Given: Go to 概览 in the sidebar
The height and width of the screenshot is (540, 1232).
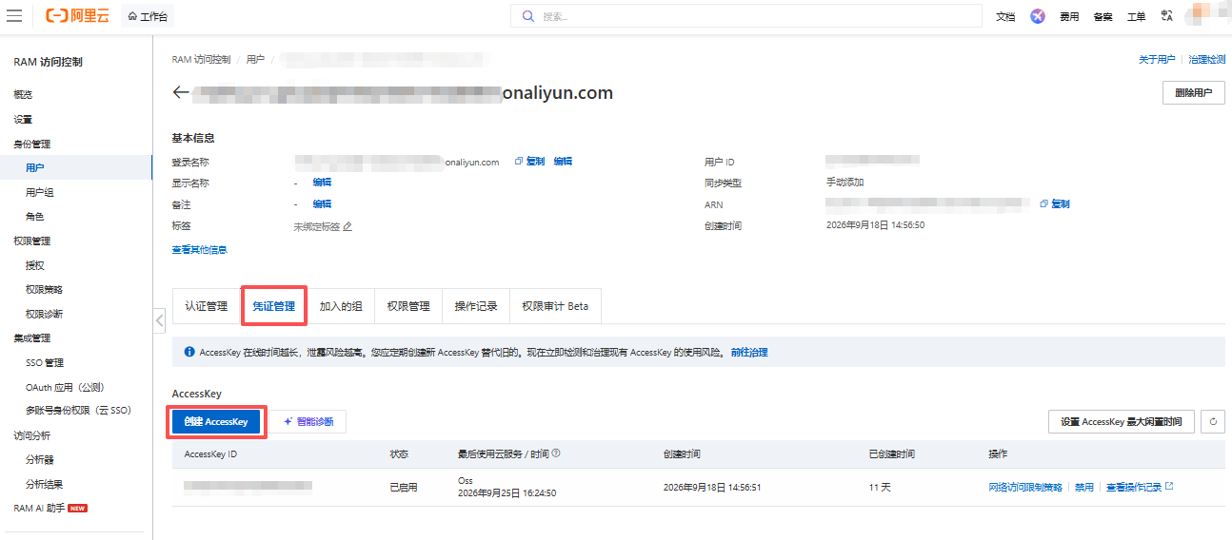Looking at the screenshot, I should pos(23,94).
